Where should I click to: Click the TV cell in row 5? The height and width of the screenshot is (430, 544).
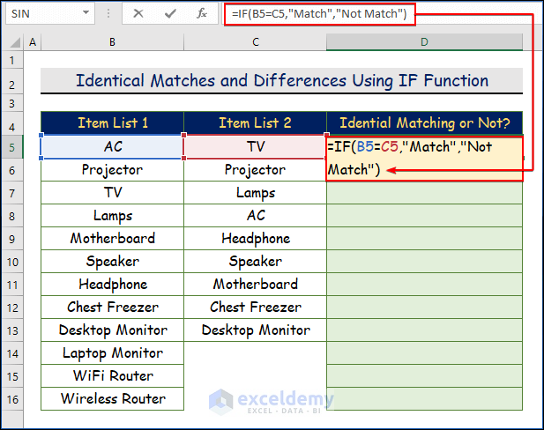tap(255, 146)
